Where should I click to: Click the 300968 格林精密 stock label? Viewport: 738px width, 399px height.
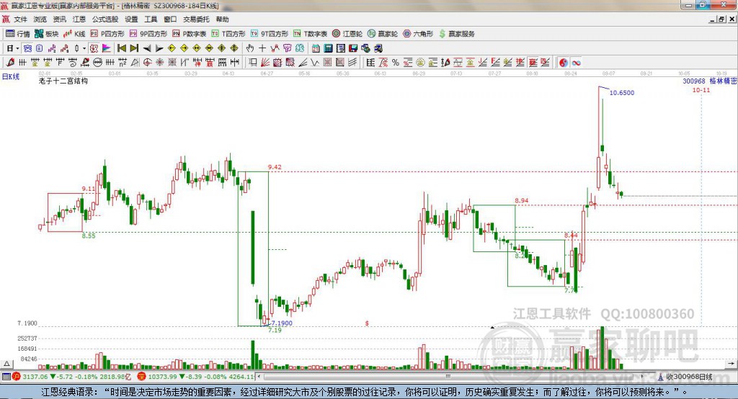click(709, 81)
